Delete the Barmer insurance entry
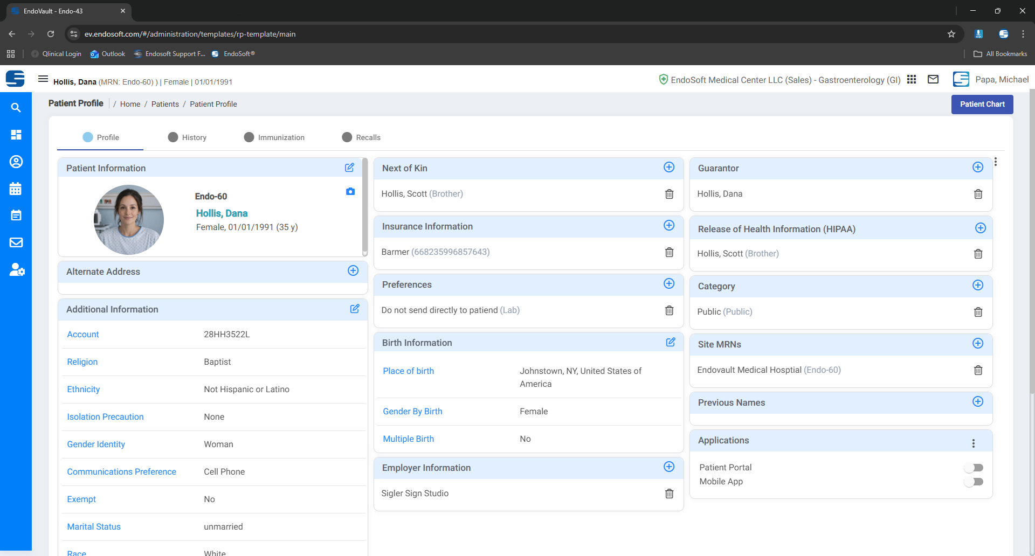This screenshot has width=1035, height=556. click(669, 252)
